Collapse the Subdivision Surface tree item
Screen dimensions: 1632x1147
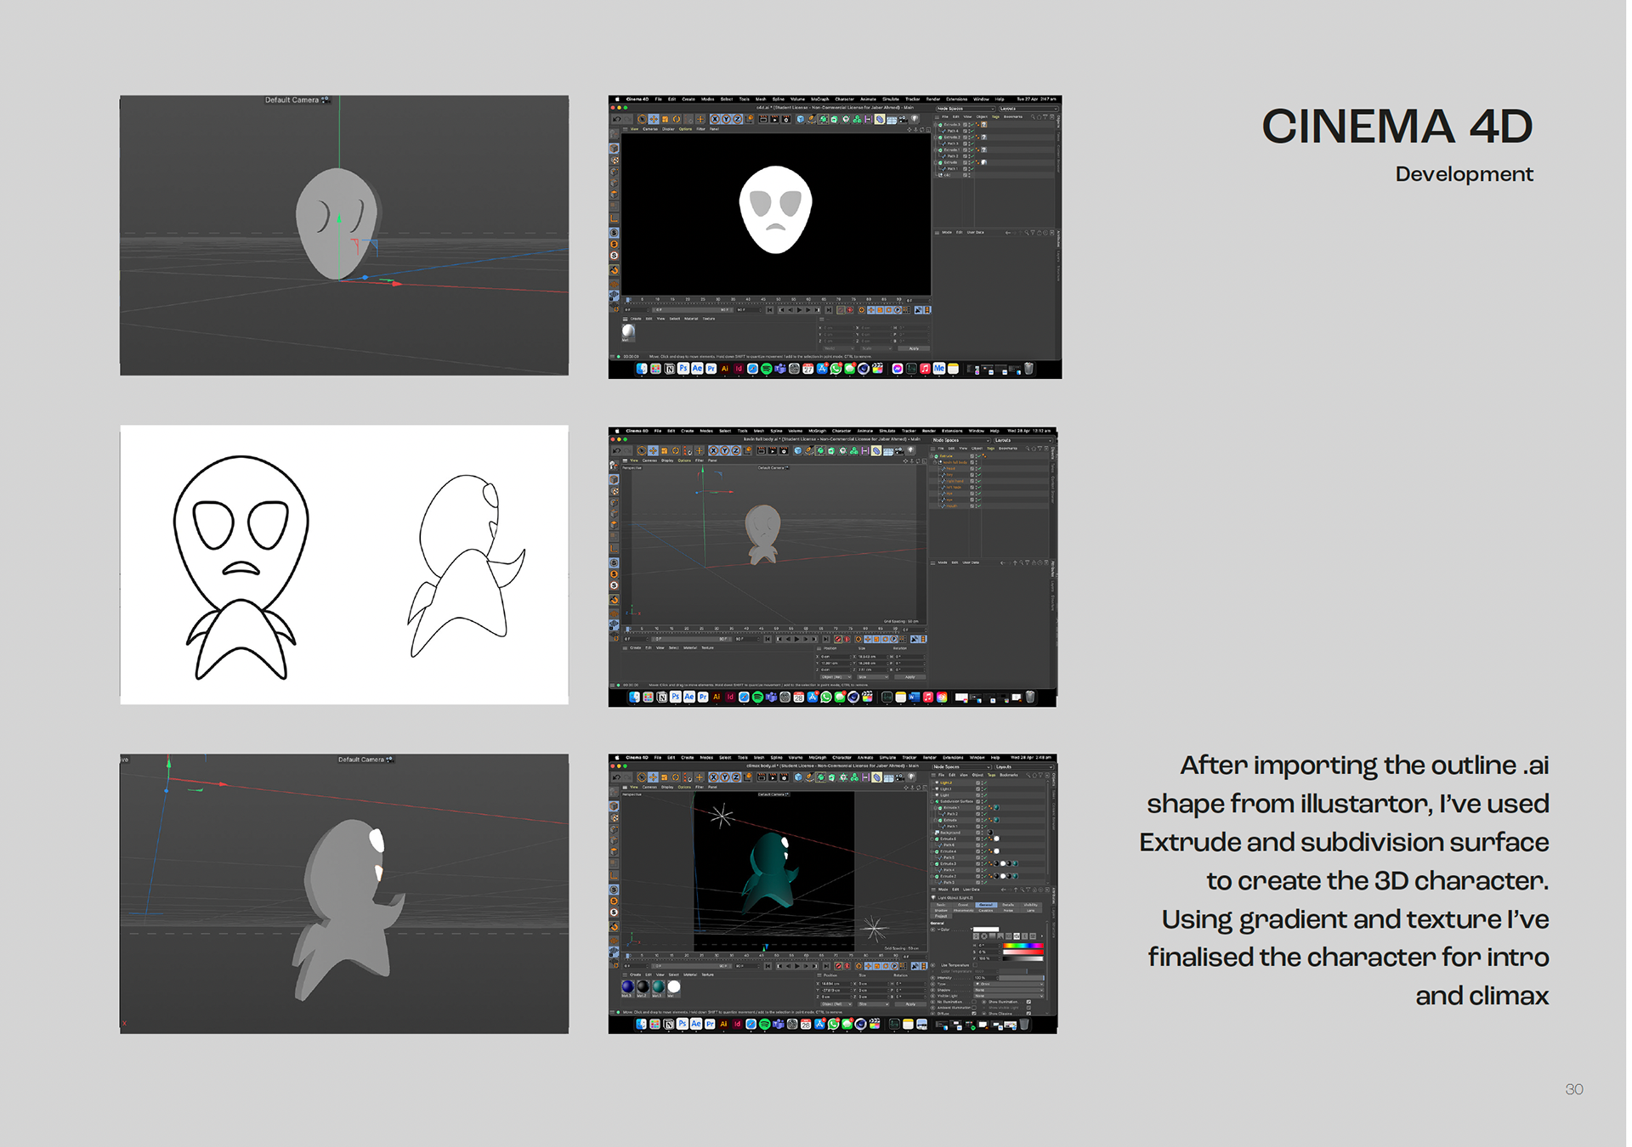pyautogui.click(x=932, y=801)
